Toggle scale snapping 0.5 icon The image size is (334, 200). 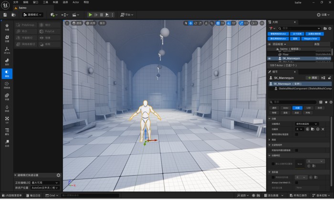(241, 23)
